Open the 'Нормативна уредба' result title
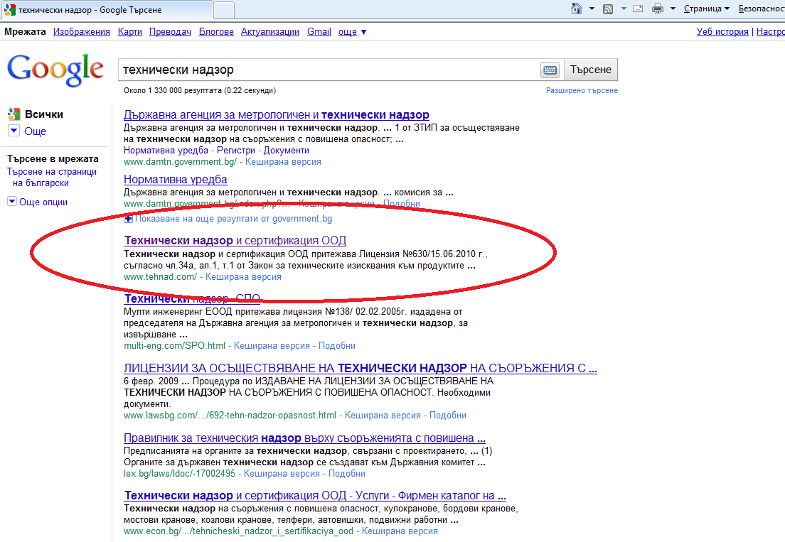This screenshot has height=542, width=785. [175, 179]
